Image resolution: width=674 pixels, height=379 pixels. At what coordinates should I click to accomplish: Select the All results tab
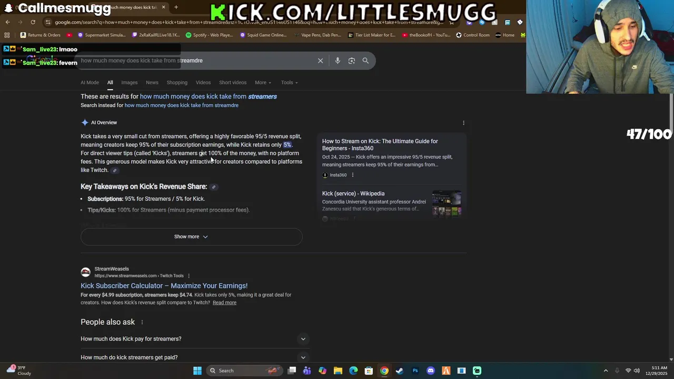(x=110, y=83)
